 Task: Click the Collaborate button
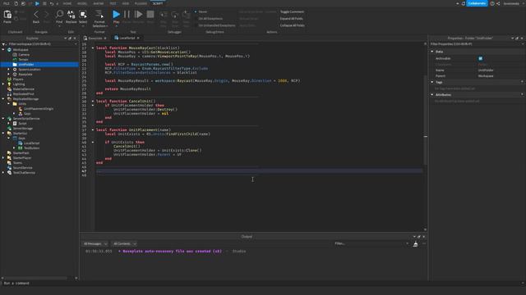477,3
